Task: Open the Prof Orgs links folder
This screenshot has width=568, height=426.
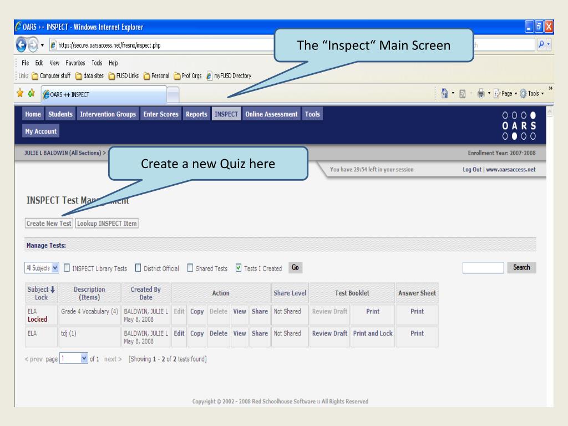Action: (187, 75)
